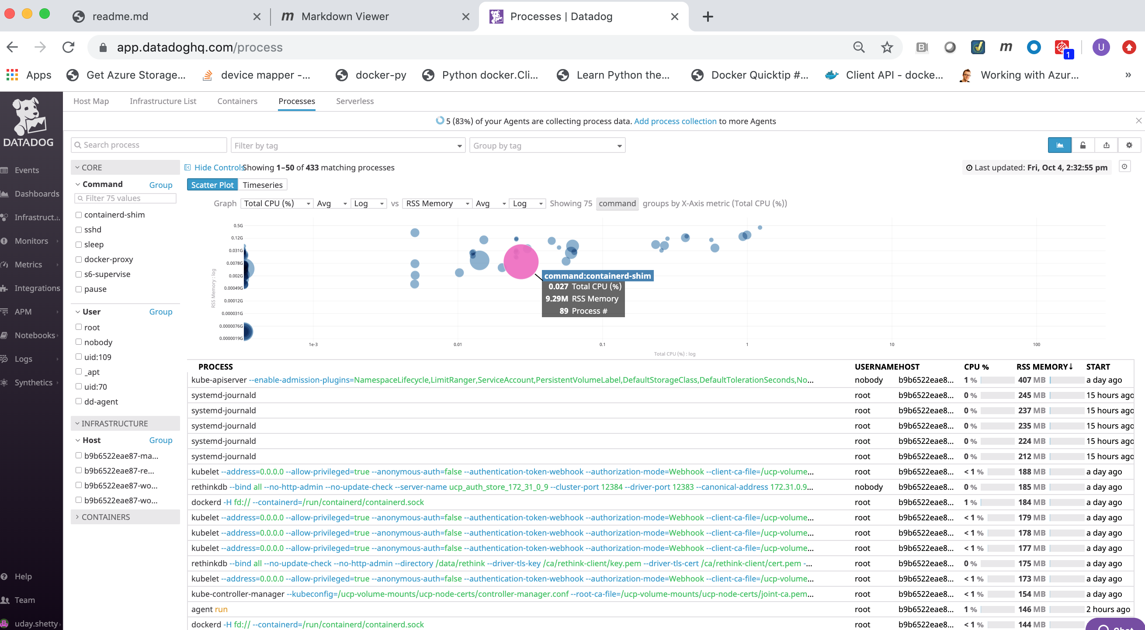Screen dimensions: 1145x630
Task: Click the Search process input field
Action: click(x=149, y=145)
